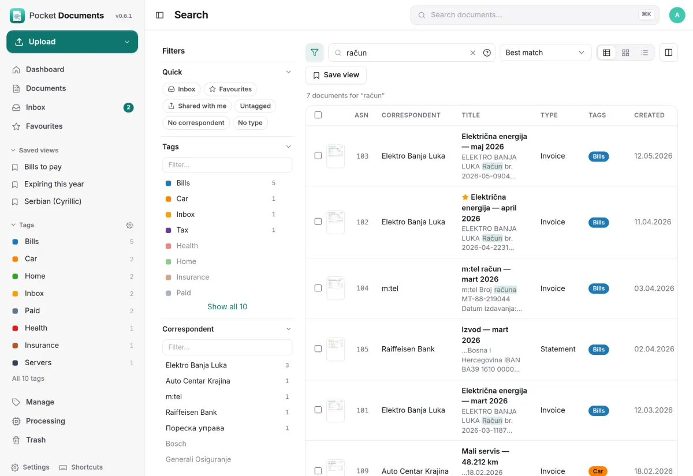
Task: Filter by the orange Car tag swatch
Action: pyautogui.click(x=169, y=199)
